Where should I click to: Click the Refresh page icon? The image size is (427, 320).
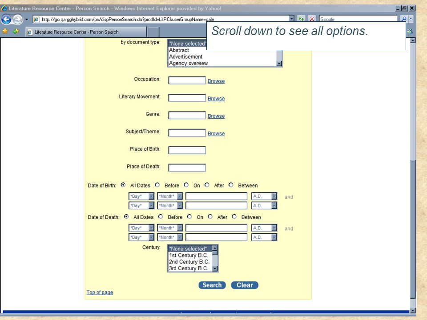pyautogui.click(x=301, y=19)
